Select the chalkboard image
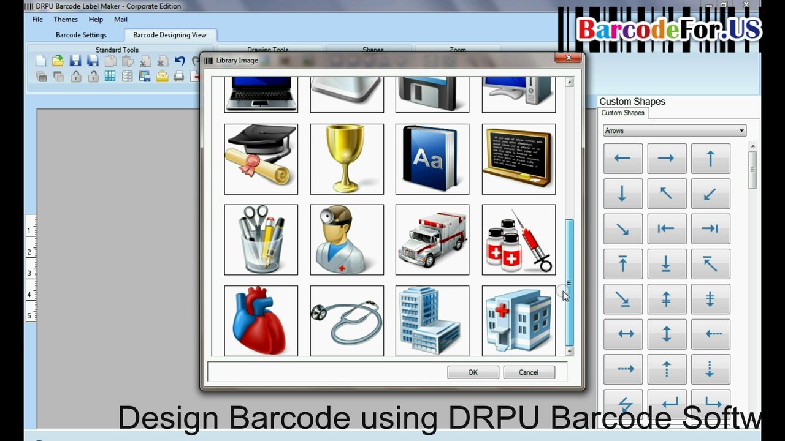The width and height of the screenshot is (785, 441). click(519, 159)
